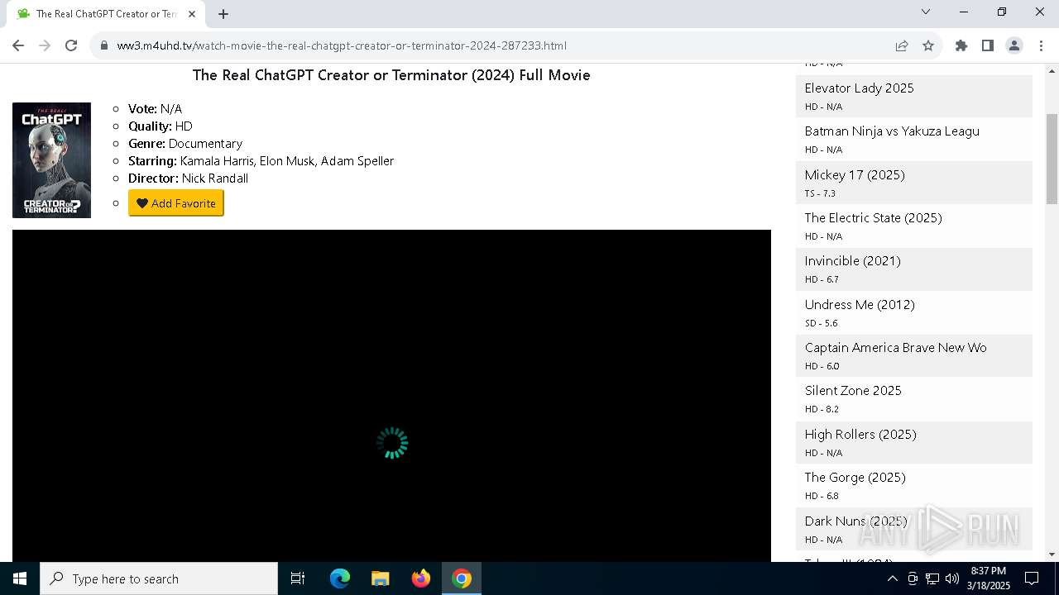1059x595 pixels.
Task: Click the share page icon
Action: 902,45
